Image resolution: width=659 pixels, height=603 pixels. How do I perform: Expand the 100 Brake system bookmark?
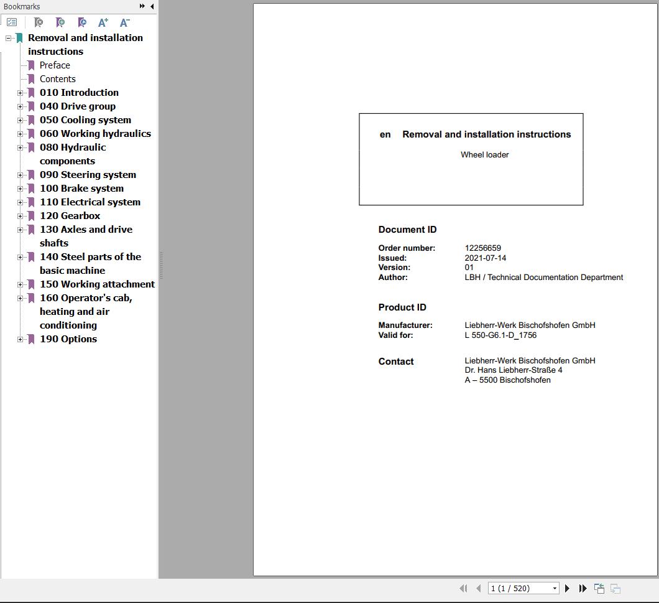click(x=20, y=189)
